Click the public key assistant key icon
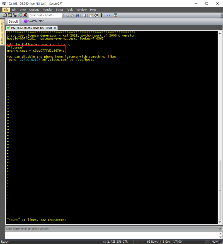This screenshot has height=244, width=223. [x=101, y=15]
